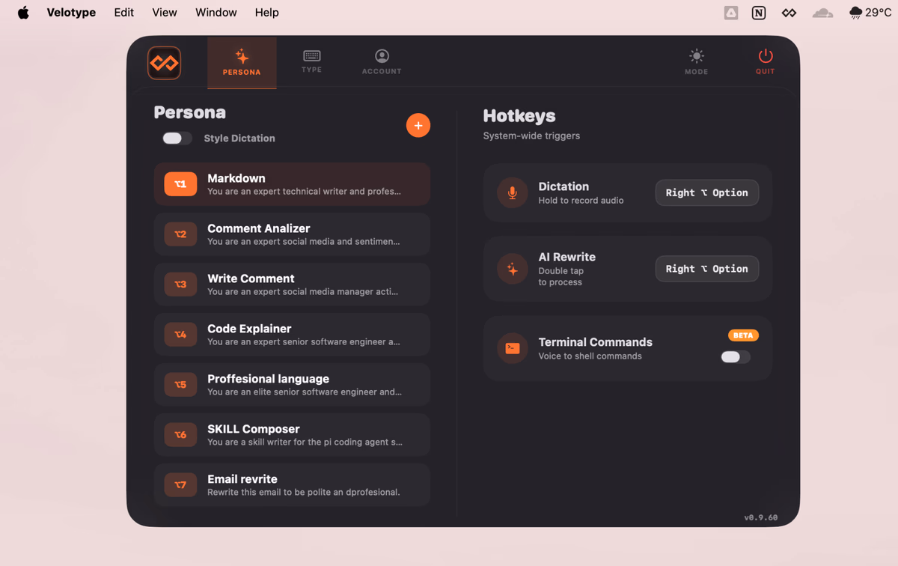Select the Markdown persona title
This screenshot has width=898, height=566.
click(236, 178)
